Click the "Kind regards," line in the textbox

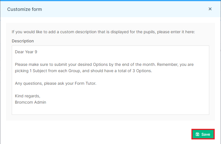click(28, 96)
